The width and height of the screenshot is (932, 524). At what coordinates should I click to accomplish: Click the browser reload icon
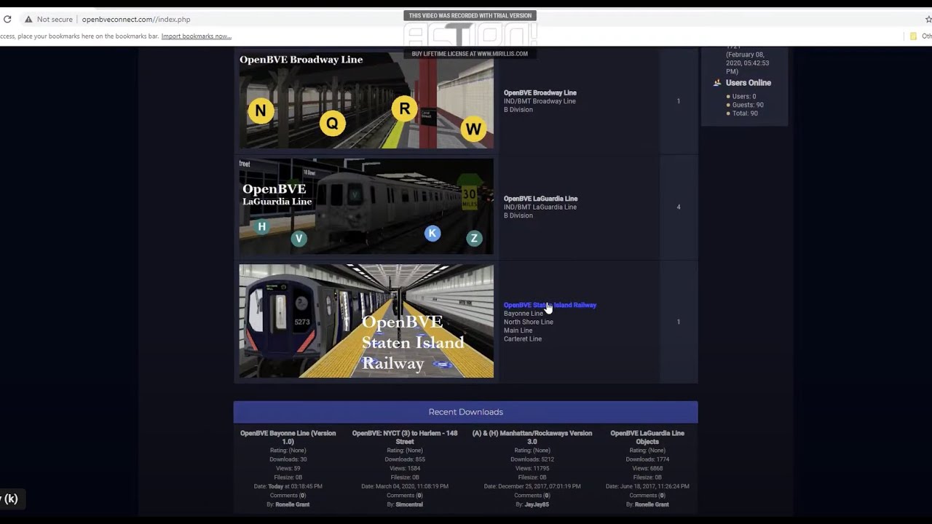click(x=7, y=20)
